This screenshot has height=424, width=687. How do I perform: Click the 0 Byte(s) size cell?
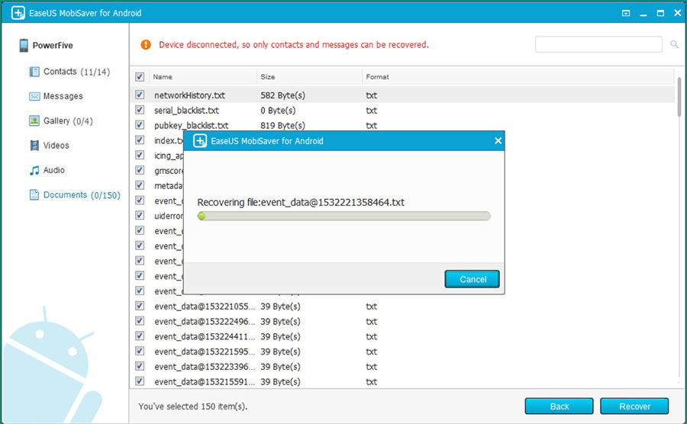pos(278,111)
